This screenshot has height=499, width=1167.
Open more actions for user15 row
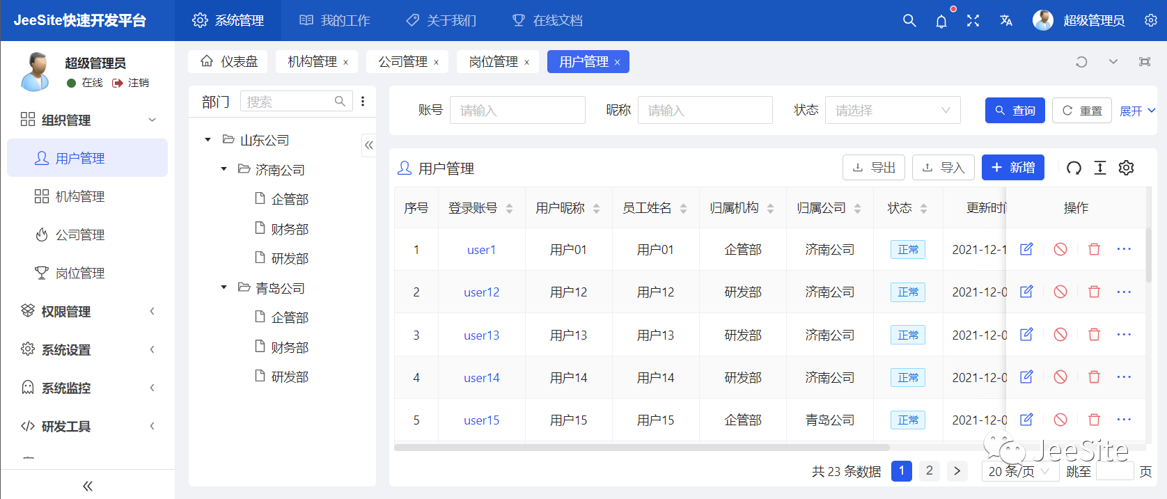coord(1124,420)
